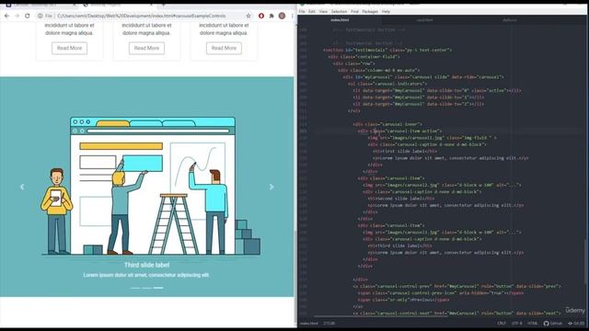Click the sr-only Previous span code line

pyautogui.click(x=403, y=300)
